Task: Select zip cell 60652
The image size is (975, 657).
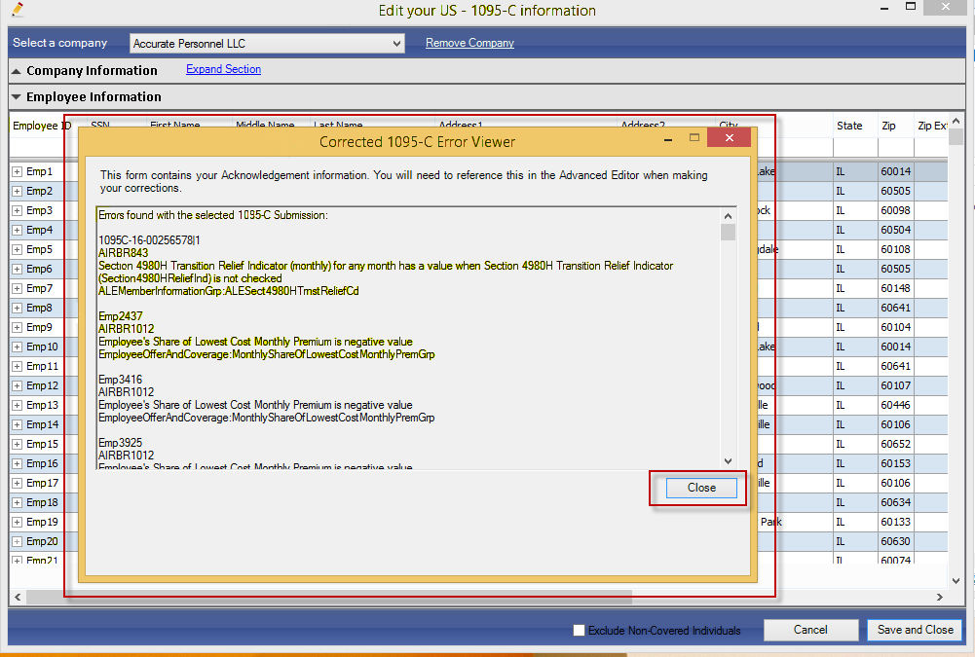Action: (895, 445)
